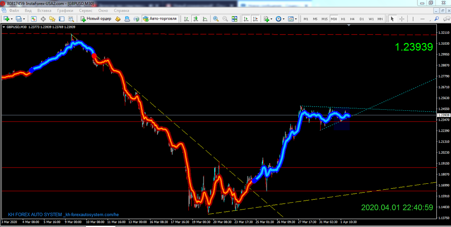Viewport: 451px width, 227px height.
Task: Select the D1 timeframe
Action: click(361, 19)
